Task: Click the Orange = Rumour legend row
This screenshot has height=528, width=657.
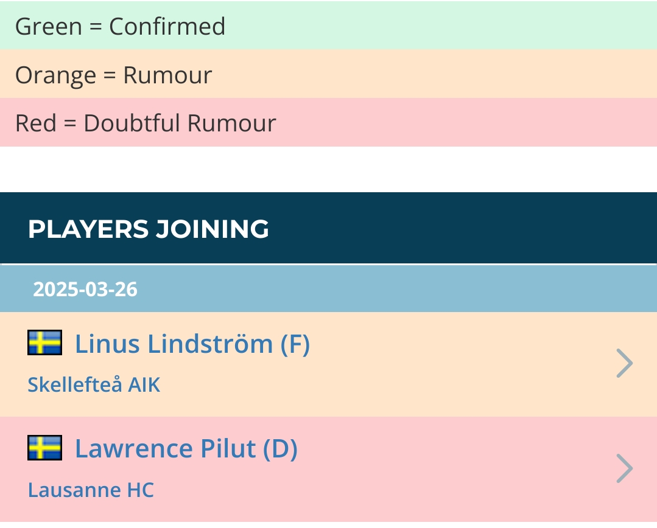Action: pyautogui.click(x=329, y=74)
